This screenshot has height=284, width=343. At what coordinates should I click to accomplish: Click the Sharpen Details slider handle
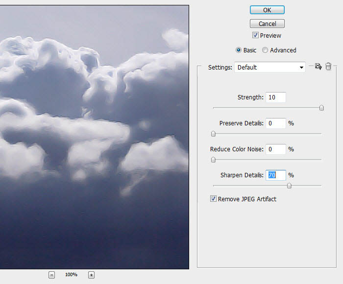(x=289, y=186)
